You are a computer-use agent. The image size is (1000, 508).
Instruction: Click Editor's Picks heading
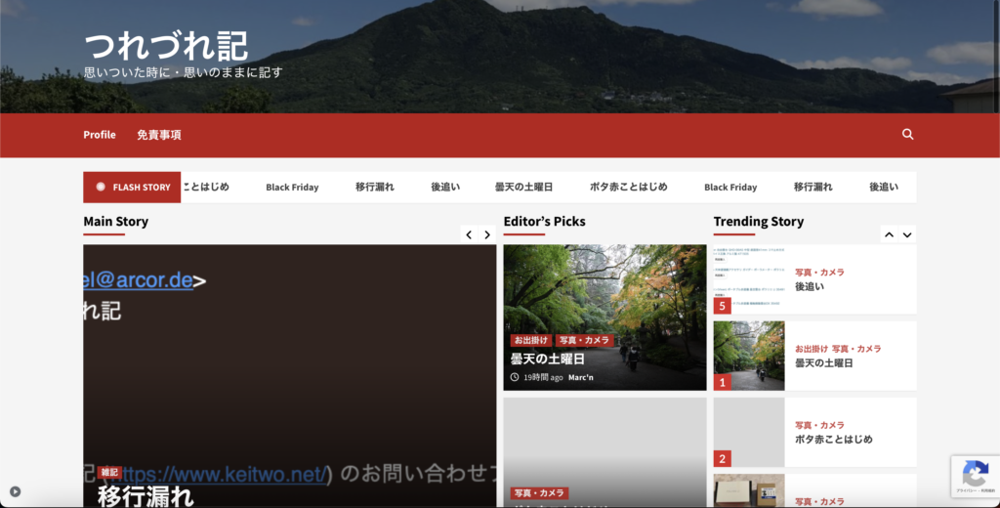pos(544,222)
